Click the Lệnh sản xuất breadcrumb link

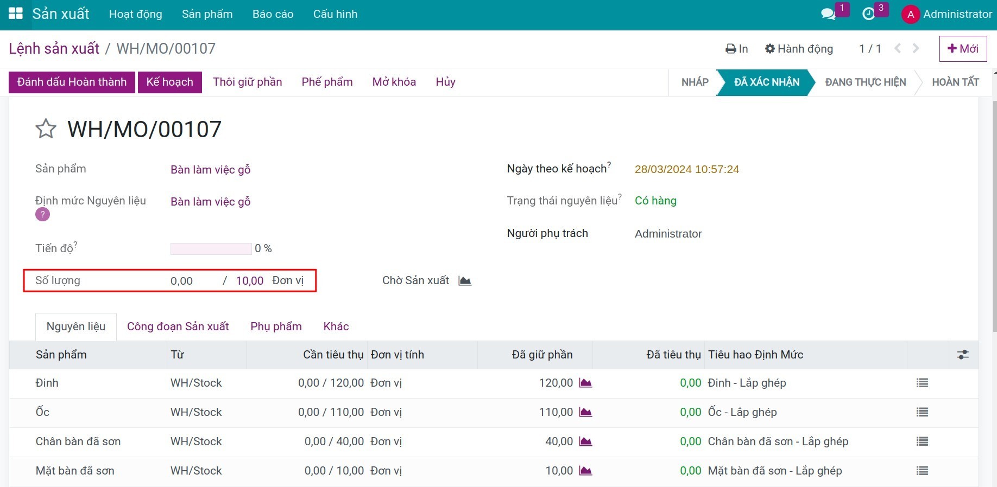click(54, 48)
